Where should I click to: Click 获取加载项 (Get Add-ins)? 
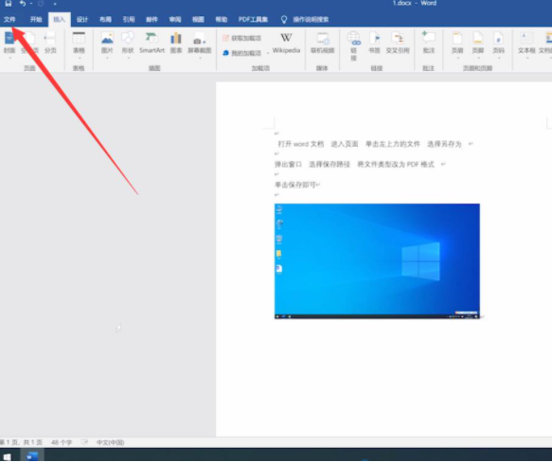(241, 38)
